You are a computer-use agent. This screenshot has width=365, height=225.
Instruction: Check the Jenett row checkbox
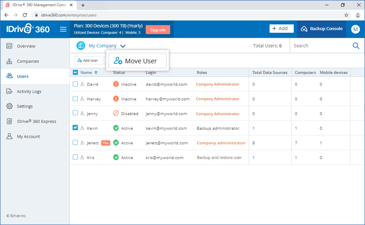pyautogui.click(x=75, y=142)
